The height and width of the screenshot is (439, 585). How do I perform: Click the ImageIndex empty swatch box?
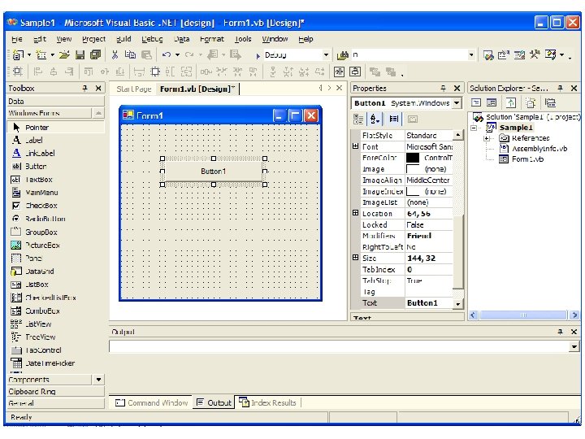pos(413,192)
